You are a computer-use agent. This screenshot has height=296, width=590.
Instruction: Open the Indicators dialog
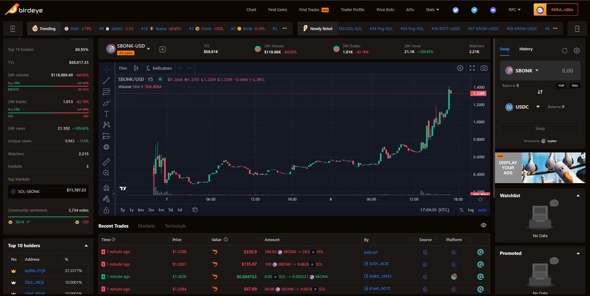[x=159, y=68]
